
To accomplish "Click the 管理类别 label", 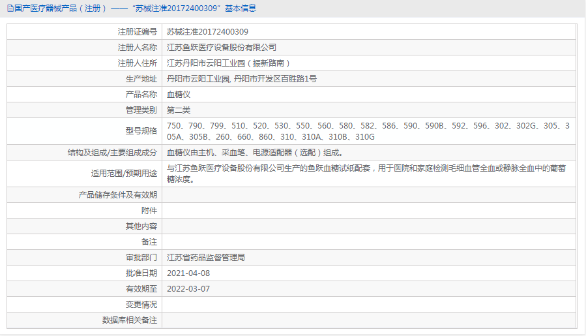I will tap(141, 110).
